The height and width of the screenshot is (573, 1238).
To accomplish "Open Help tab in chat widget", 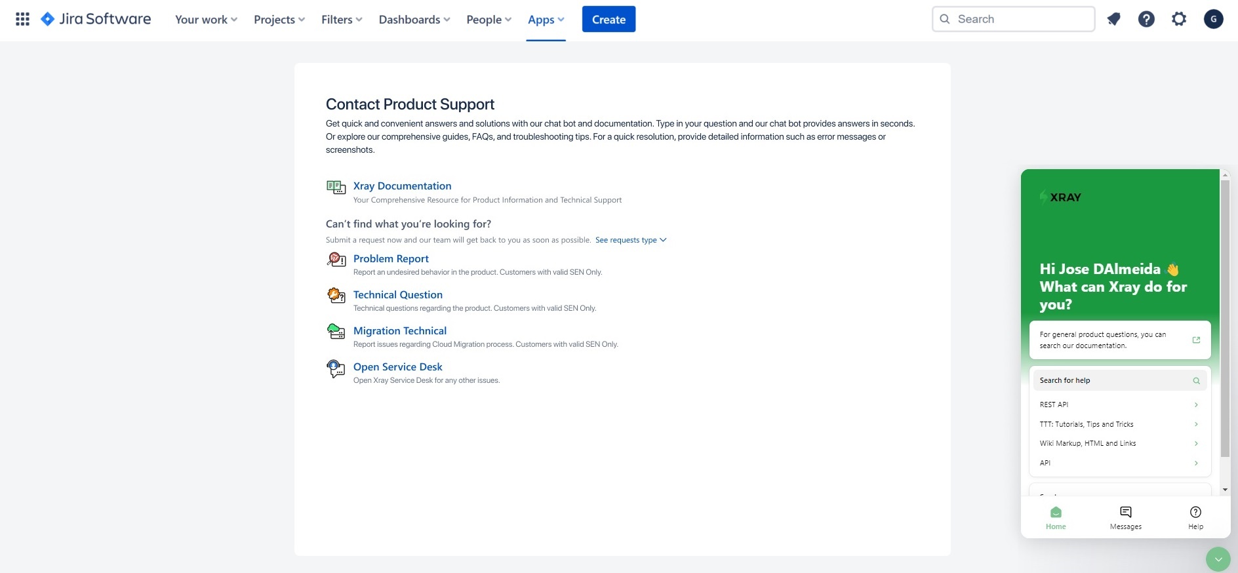I will coord(1195,518).
